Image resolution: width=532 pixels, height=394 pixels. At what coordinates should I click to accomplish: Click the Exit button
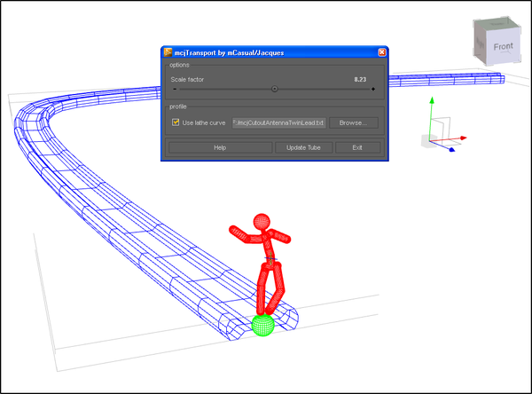tap(357, 147)
